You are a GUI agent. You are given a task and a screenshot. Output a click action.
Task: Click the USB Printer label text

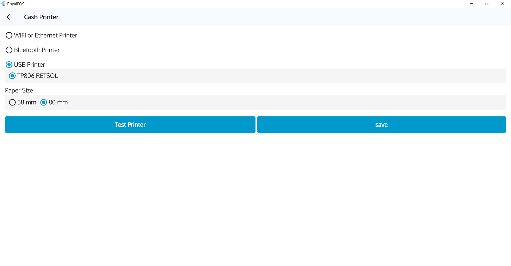tap(30, 64)
